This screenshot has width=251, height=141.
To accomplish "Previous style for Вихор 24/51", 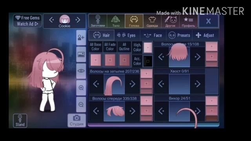I will tap(161, 111).
